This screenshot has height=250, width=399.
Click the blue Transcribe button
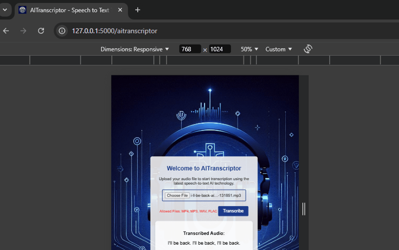233,211
